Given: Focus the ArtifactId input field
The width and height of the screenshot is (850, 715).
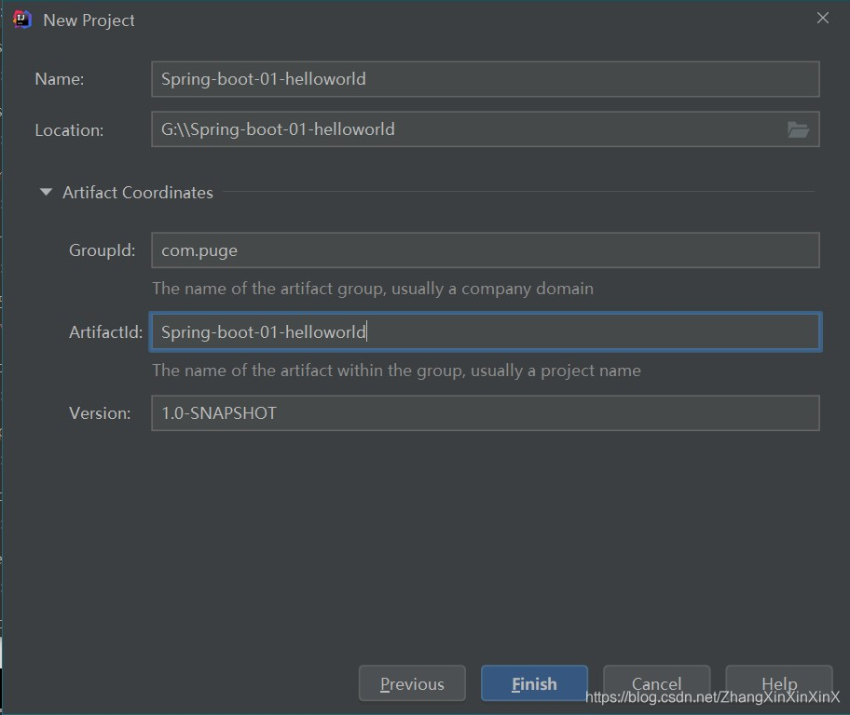Looking at the screenshot, I should coord(486,331).
